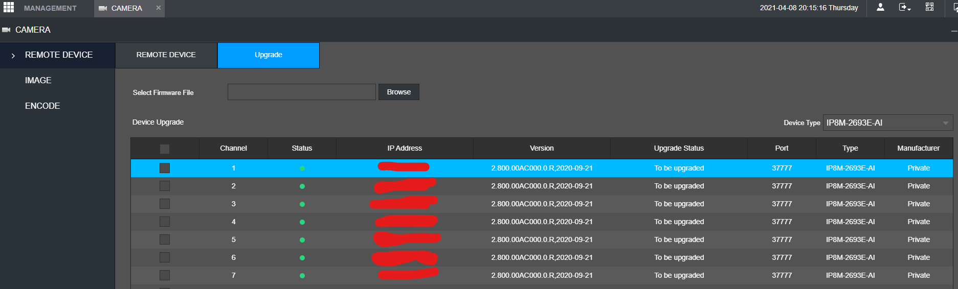Click channel number 4 cell
Image resolution: width=958 pixels, height=289 pixels.
(x=233, y=222)
